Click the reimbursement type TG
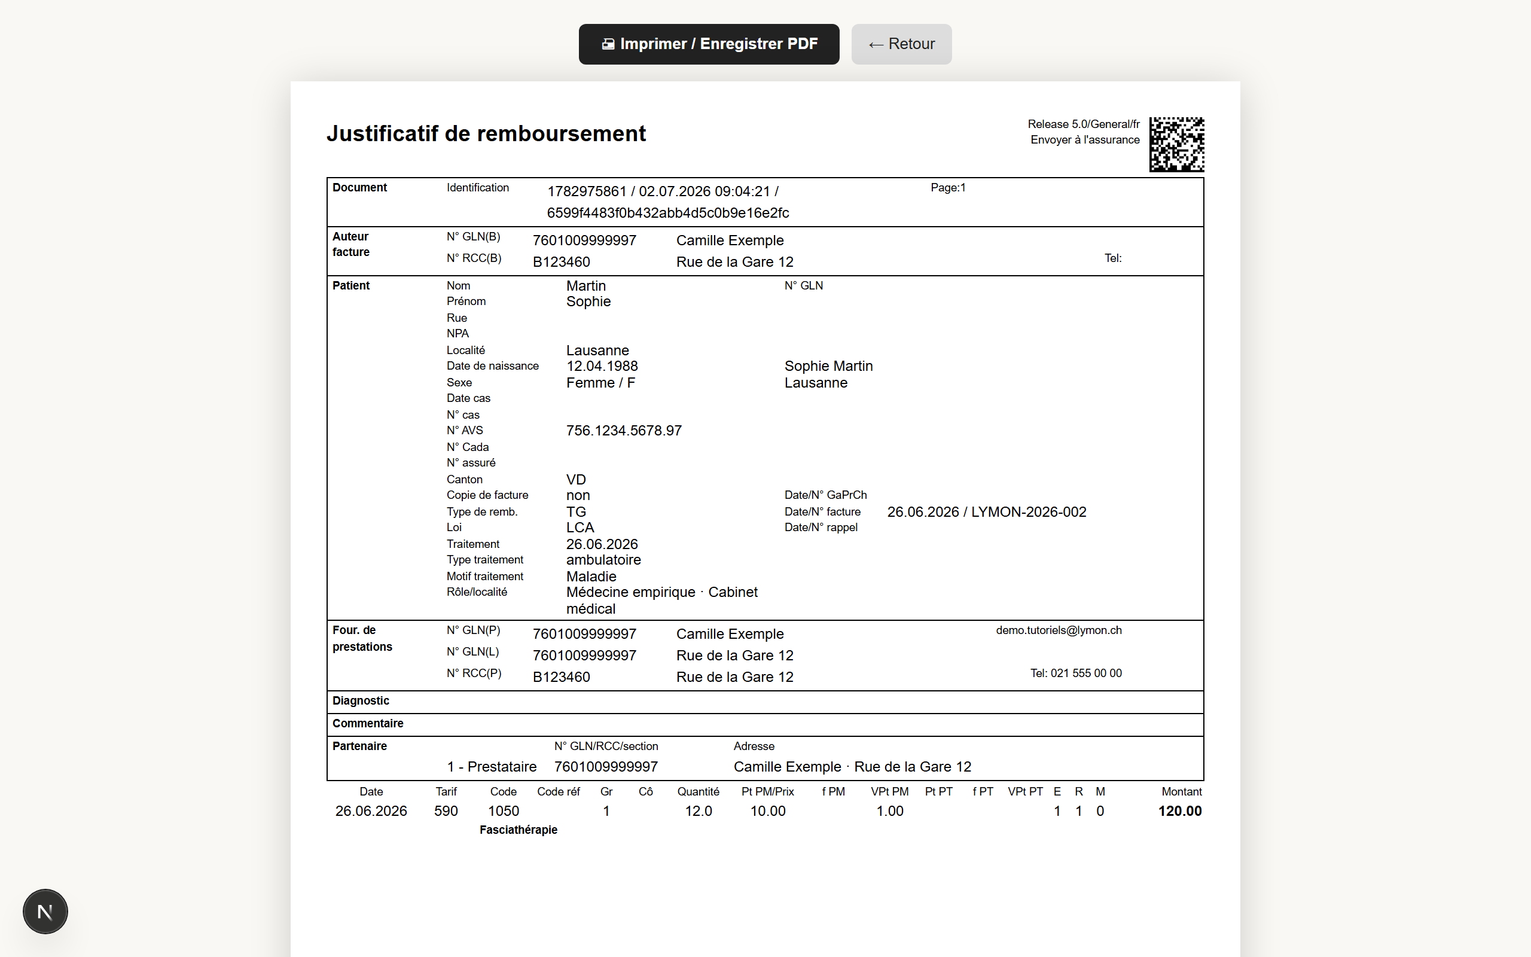The height and width of the screenshot is (957, 1531). pos(576,512)
